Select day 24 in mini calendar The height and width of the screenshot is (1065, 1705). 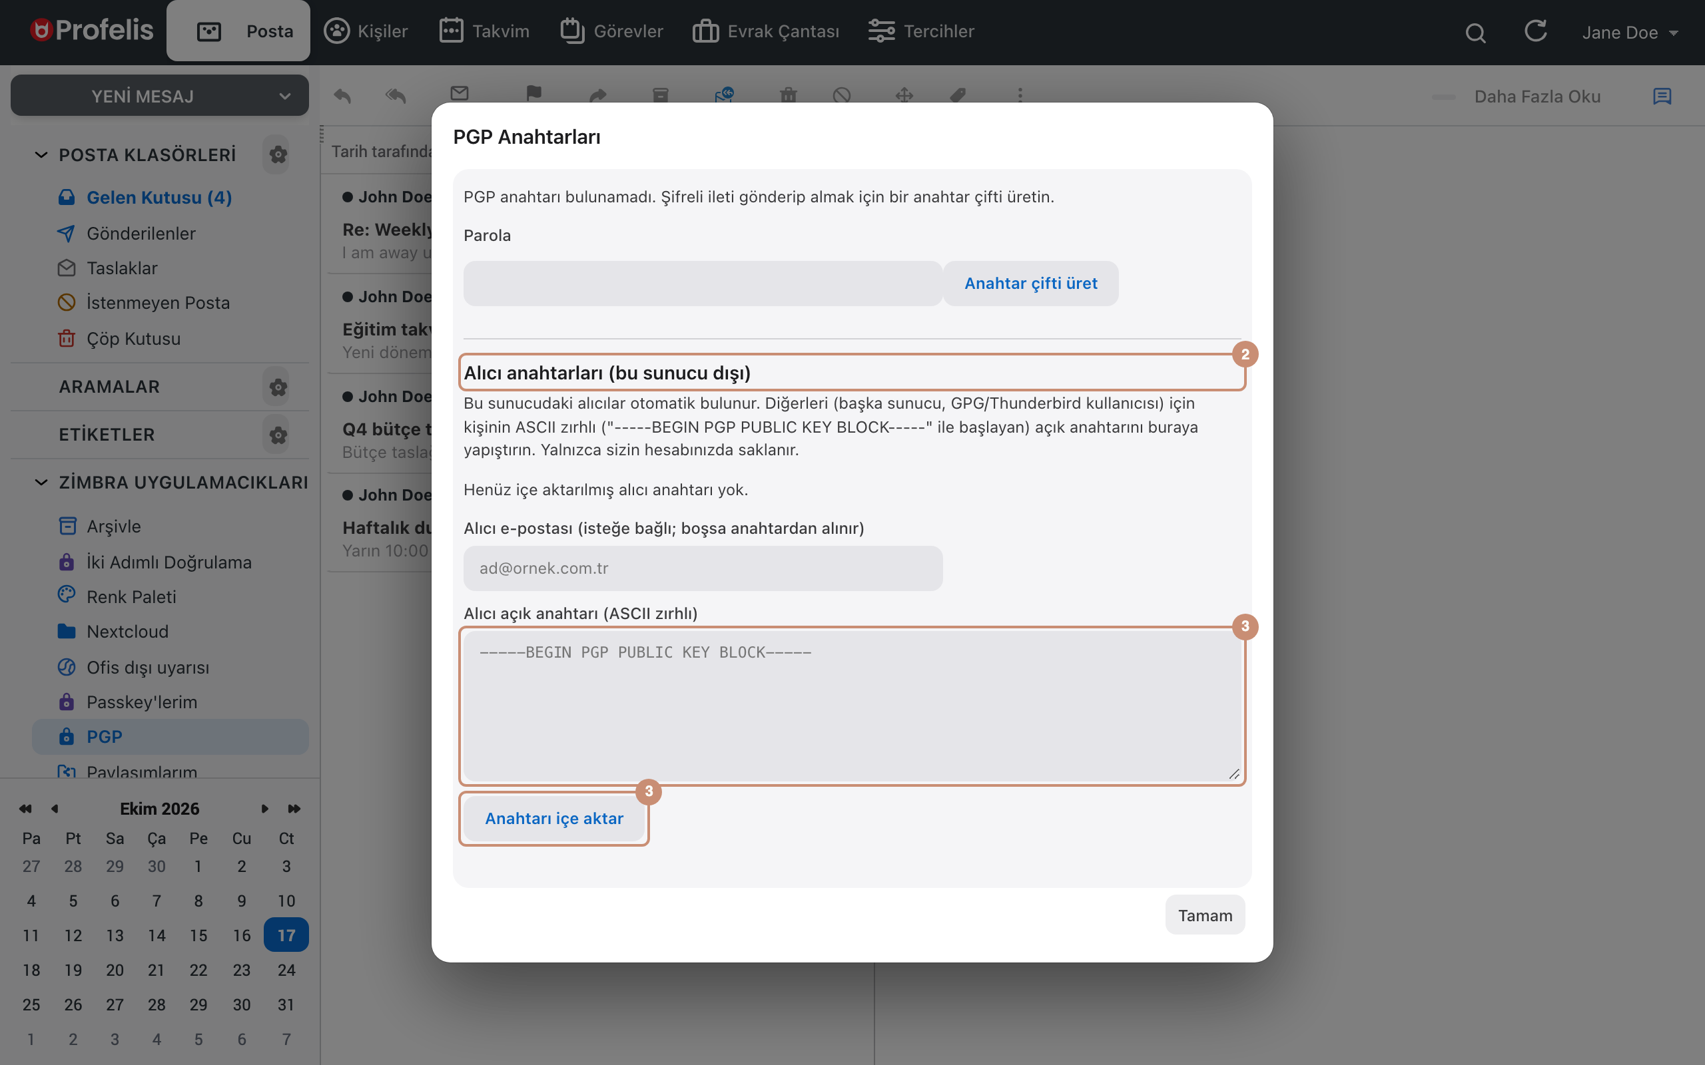coord(286,970)
